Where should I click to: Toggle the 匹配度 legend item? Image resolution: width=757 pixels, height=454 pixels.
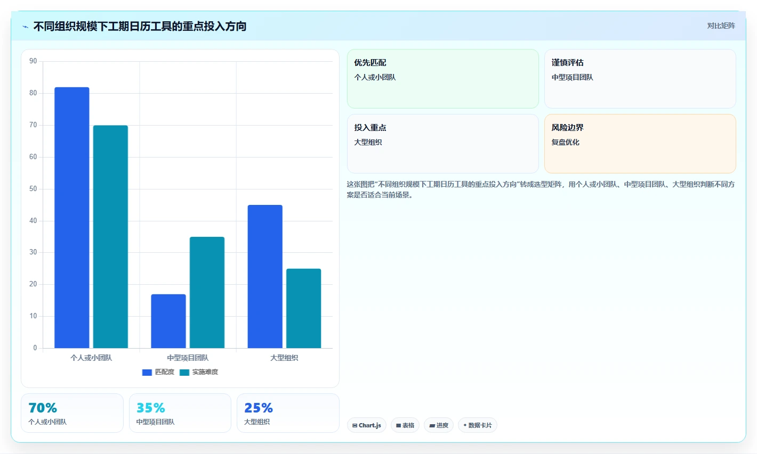158,372
